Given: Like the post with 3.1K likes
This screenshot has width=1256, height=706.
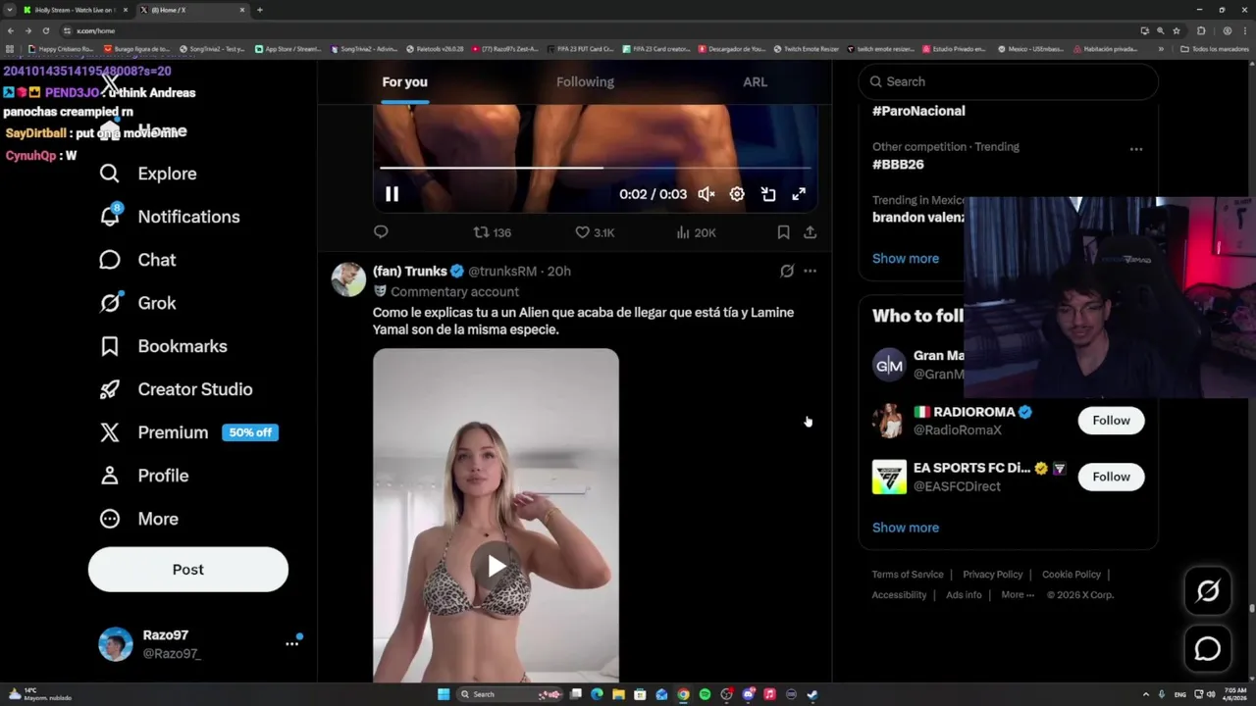Looking at the screenshot, I should coord(595,232).
